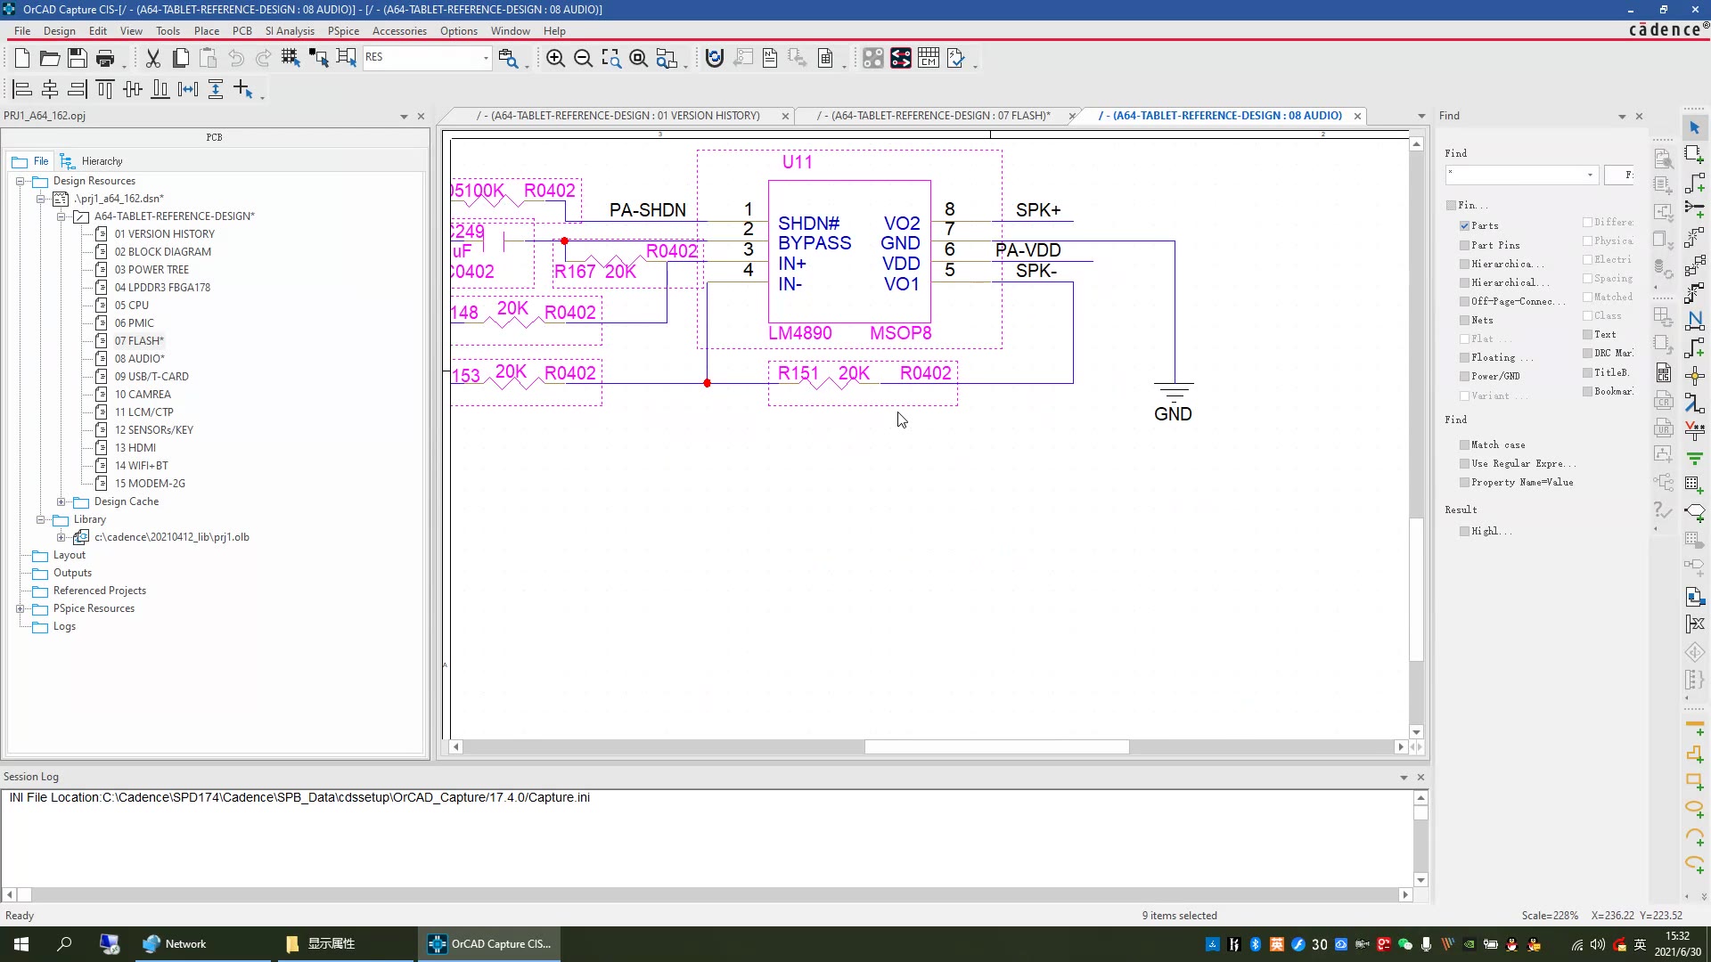Save the design with the floppy icon
This screenshot has width=1711, height=962.
coord(78,59)
